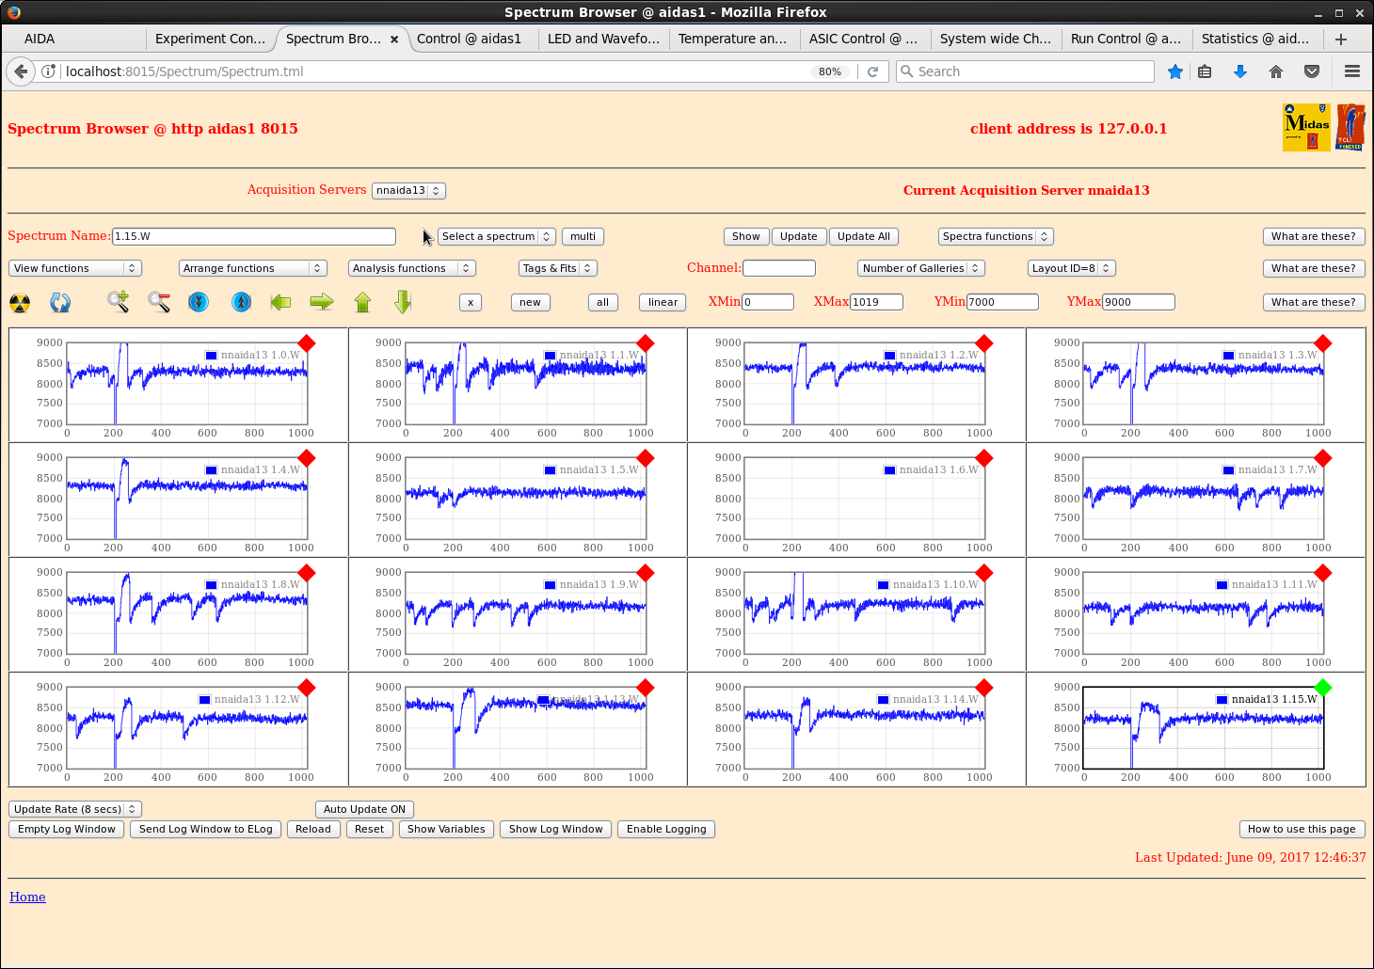Click the Show button
The image size is (1374, 969).
746,236
